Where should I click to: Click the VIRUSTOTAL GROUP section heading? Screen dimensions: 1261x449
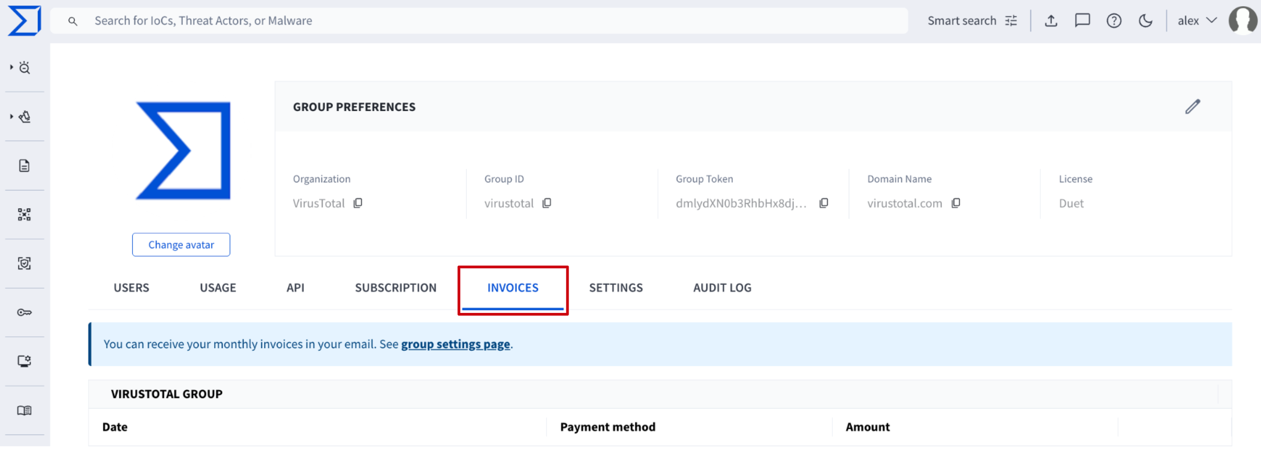pyautogui.click(x=166, y=394)
